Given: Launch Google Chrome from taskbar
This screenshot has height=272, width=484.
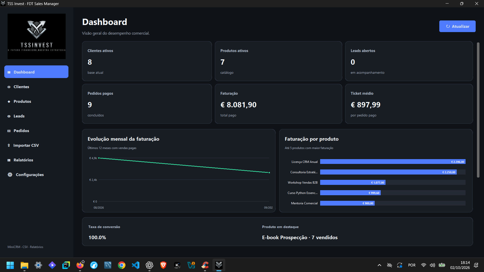Looking at the screenshot, I should click(x=122, y=265).
